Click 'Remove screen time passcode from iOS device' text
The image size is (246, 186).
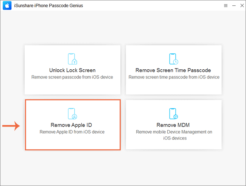pos(174,77)
